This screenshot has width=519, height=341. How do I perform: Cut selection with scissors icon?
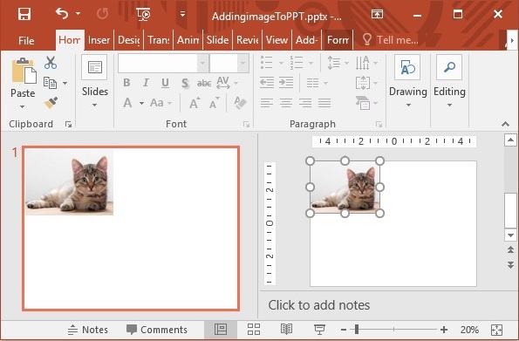click(x=51, y=62)
